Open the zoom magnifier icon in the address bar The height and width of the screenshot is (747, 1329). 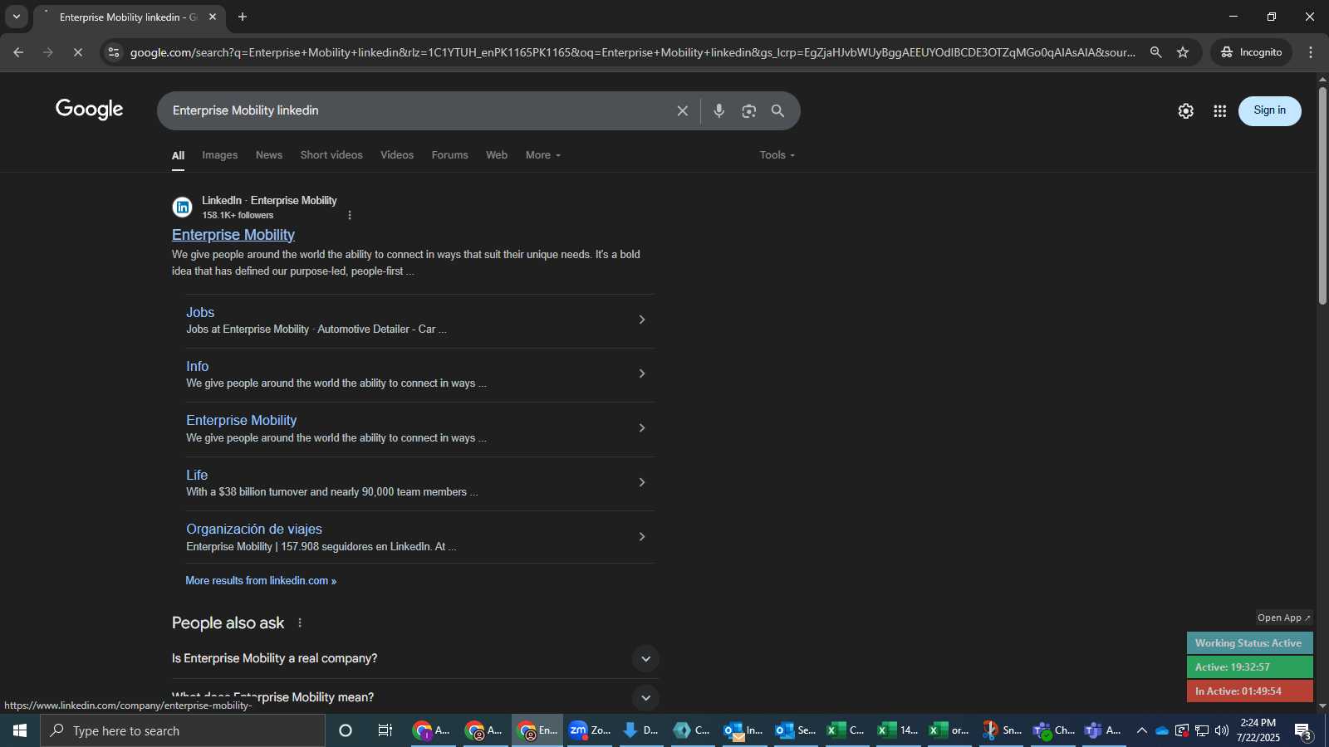1155,52
